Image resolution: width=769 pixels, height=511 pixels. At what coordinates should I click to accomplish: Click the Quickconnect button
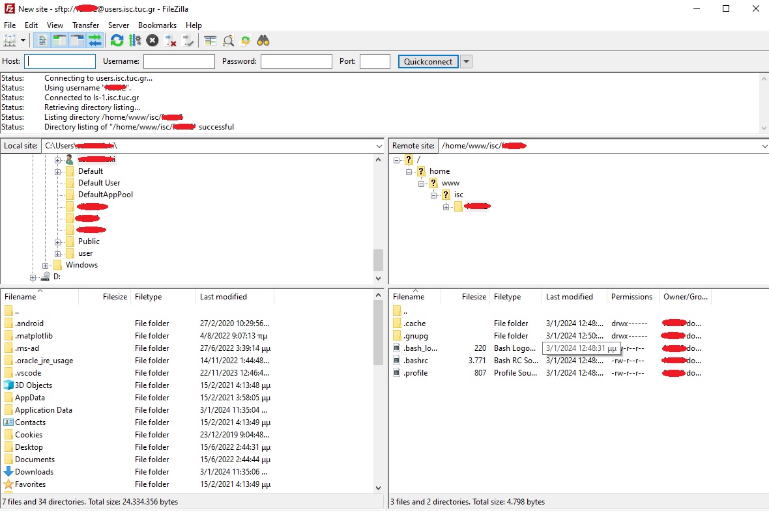pos(428,62)
